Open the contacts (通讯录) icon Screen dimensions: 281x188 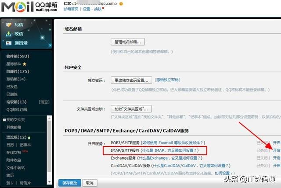point(9,43)
